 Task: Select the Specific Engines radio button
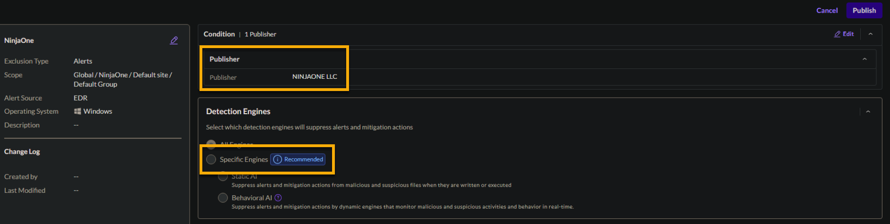coord(211,159)
